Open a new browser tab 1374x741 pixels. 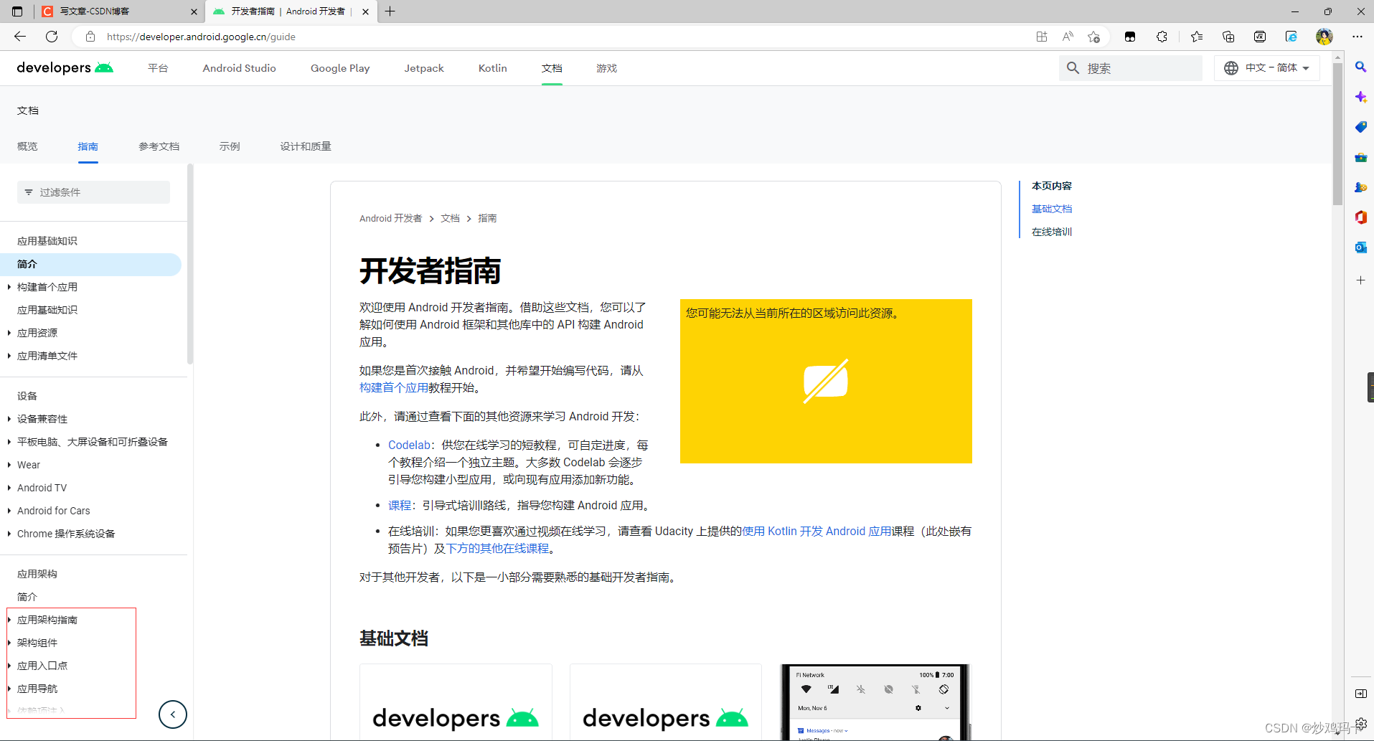click(390, 11)
